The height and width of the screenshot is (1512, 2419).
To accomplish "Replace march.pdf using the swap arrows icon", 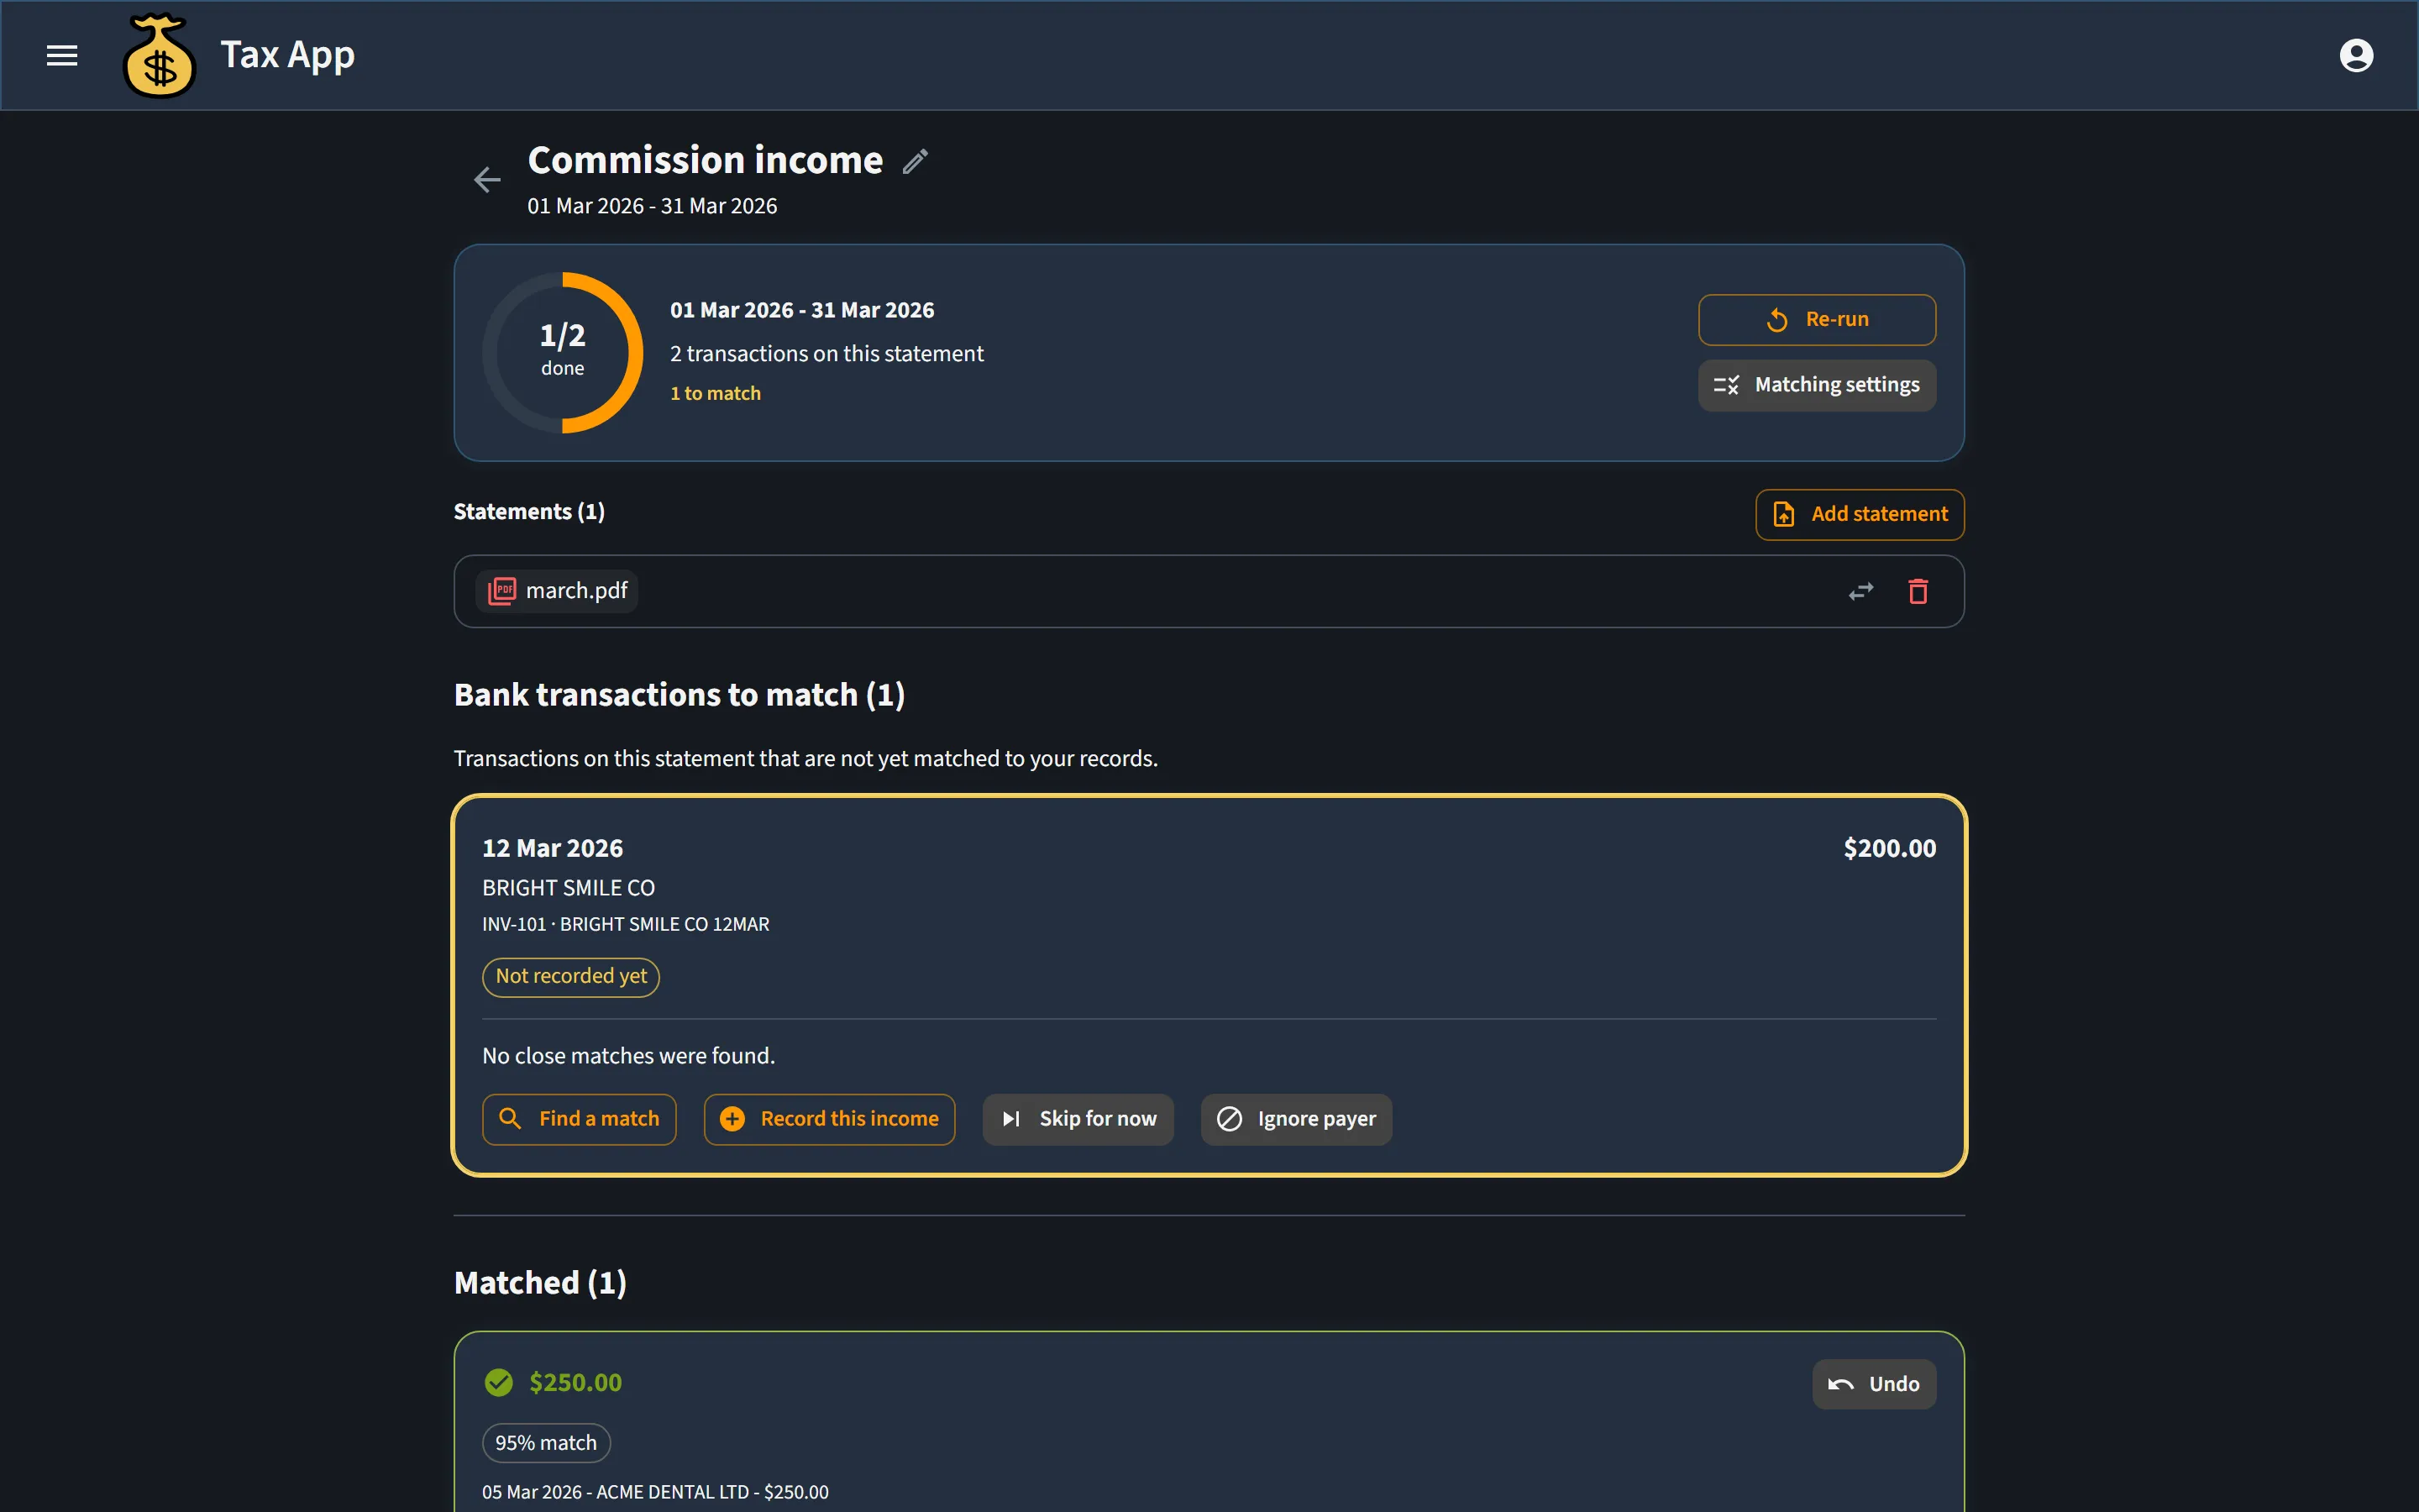I will [x=1860, y=592].
